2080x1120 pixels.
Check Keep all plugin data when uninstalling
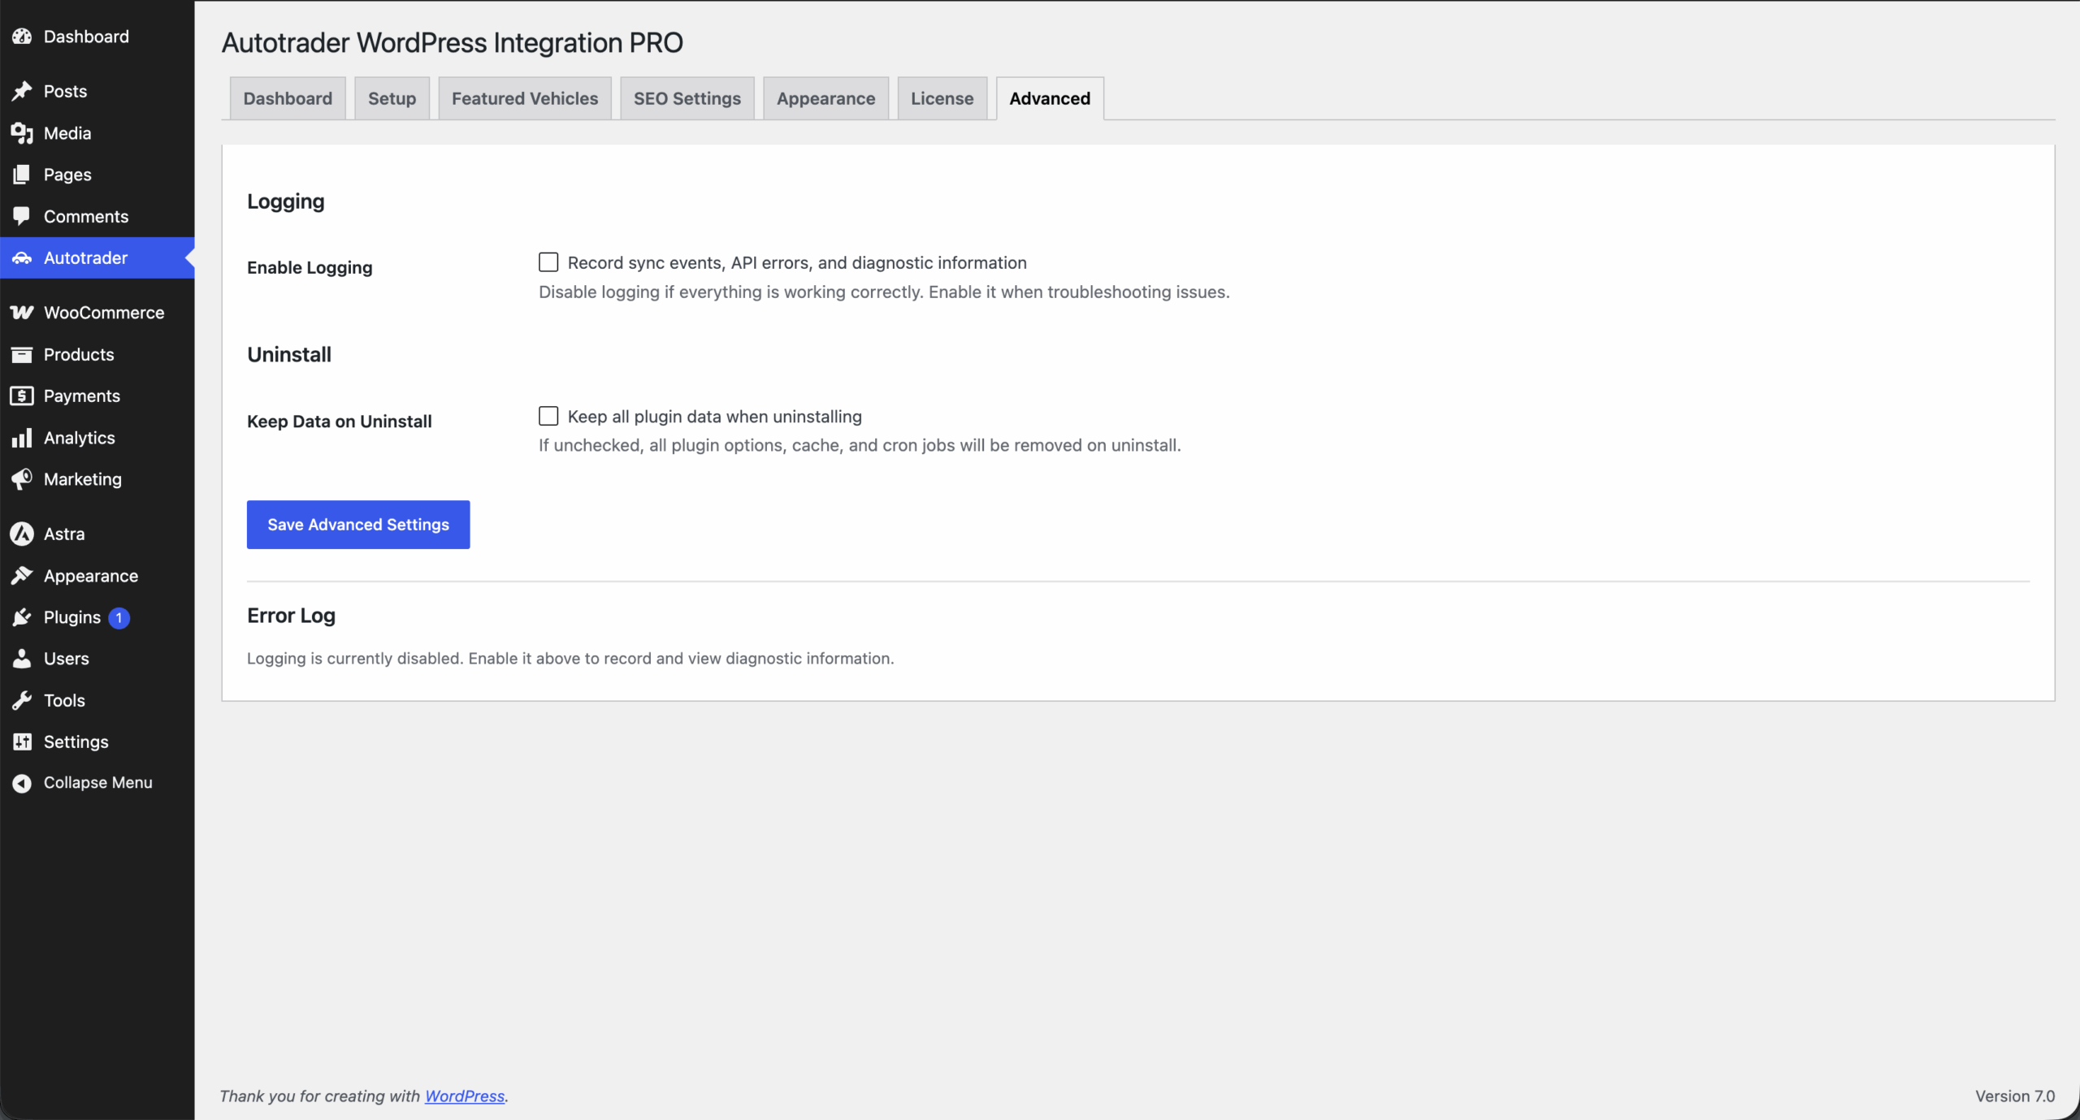[x=548, y=416]
